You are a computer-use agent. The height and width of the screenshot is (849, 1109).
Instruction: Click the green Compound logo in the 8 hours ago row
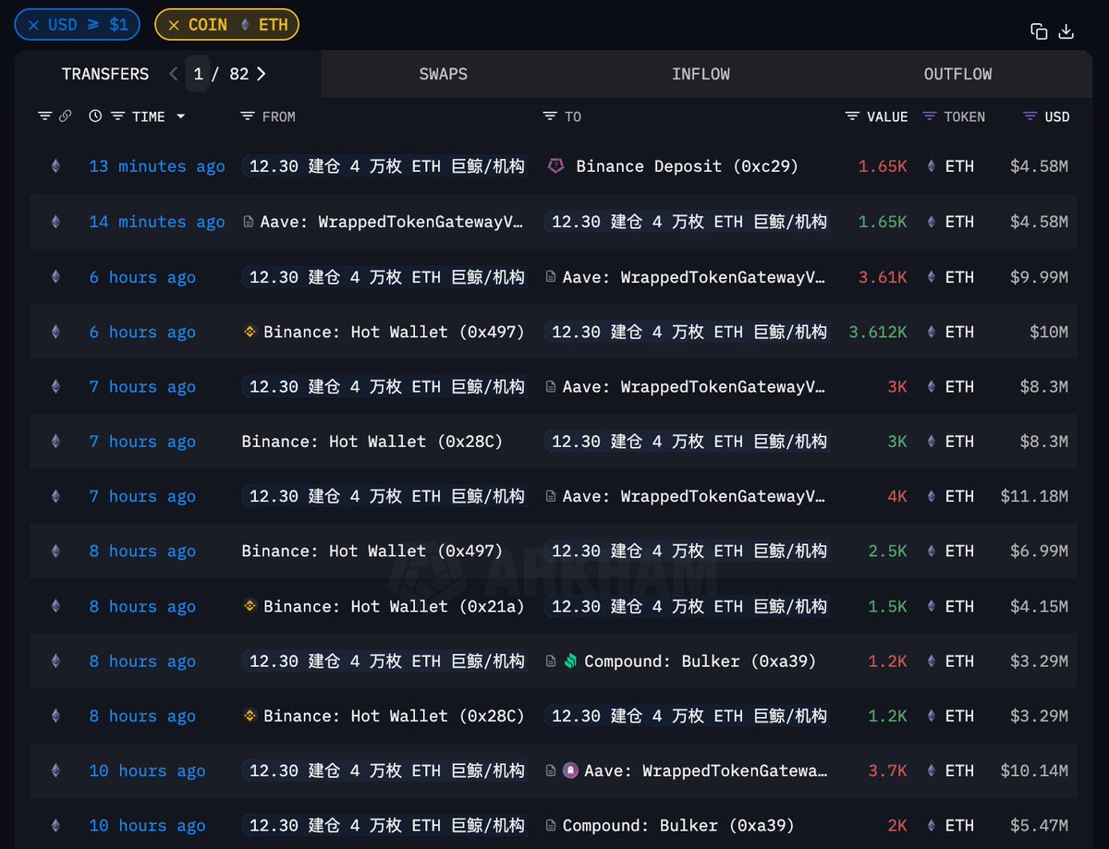point(570,661)
